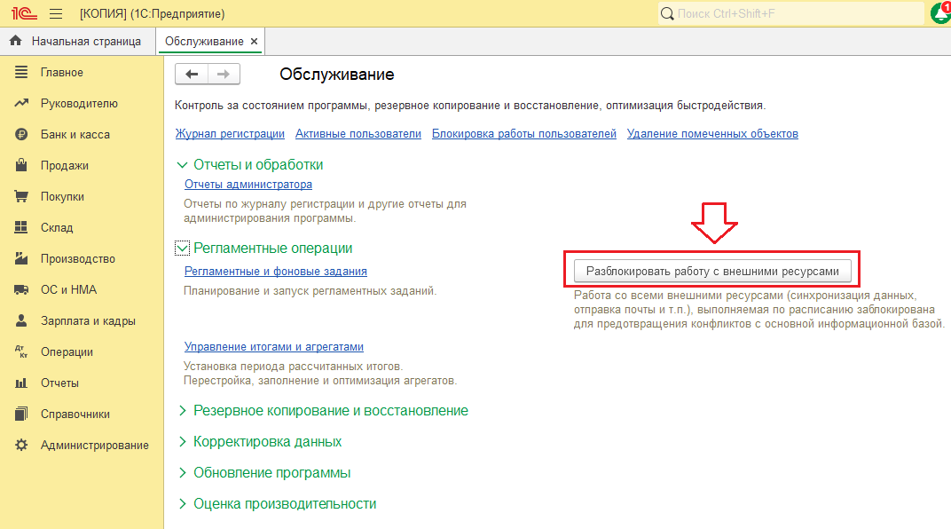Click the Операции Дт/Кт icon
The height and width of the screenshot is (529, 951).
[x=21, y=351]
